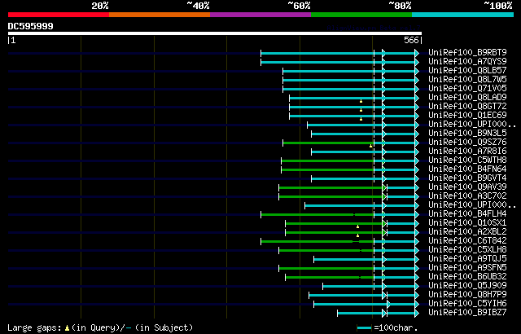Open hit UniRef100_C5WTH8
The height and width of the screenshot is (334, 521).
click(467, 160)
